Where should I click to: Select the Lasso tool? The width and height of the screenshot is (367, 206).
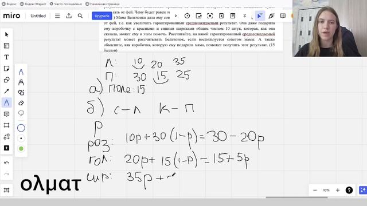(21, 113)
